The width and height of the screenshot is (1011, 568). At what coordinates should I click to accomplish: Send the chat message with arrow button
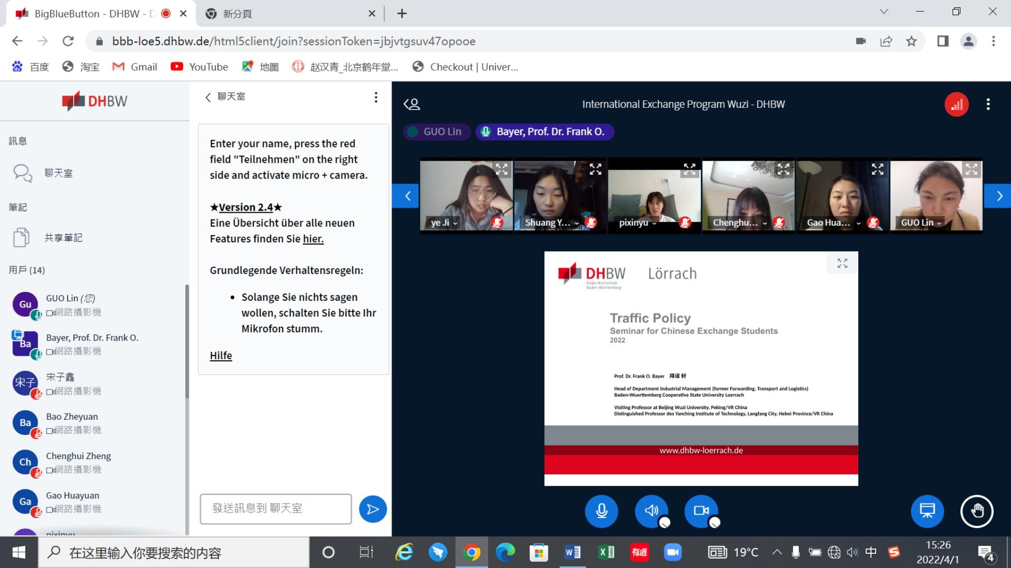(x=372, y=509)
